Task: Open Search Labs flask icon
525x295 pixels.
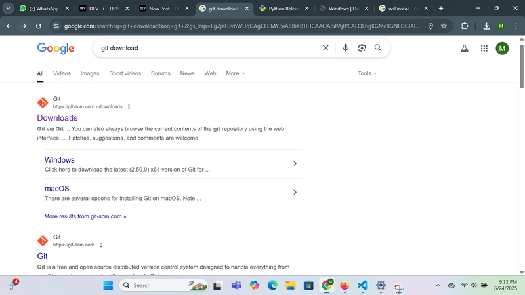Action: 465,49
